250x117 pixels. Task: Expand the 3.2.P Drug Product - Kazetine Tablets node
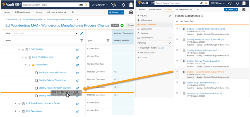[x=16, y=103]
